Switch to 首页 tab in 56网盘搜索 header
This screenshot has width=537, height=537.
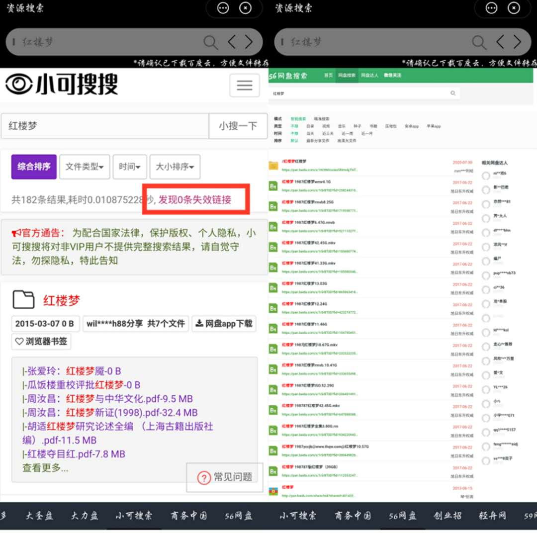point(329,75)
